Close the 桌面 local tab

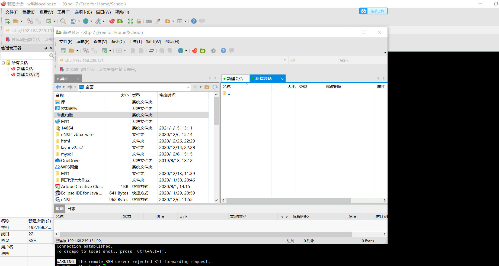coord(78,79)
